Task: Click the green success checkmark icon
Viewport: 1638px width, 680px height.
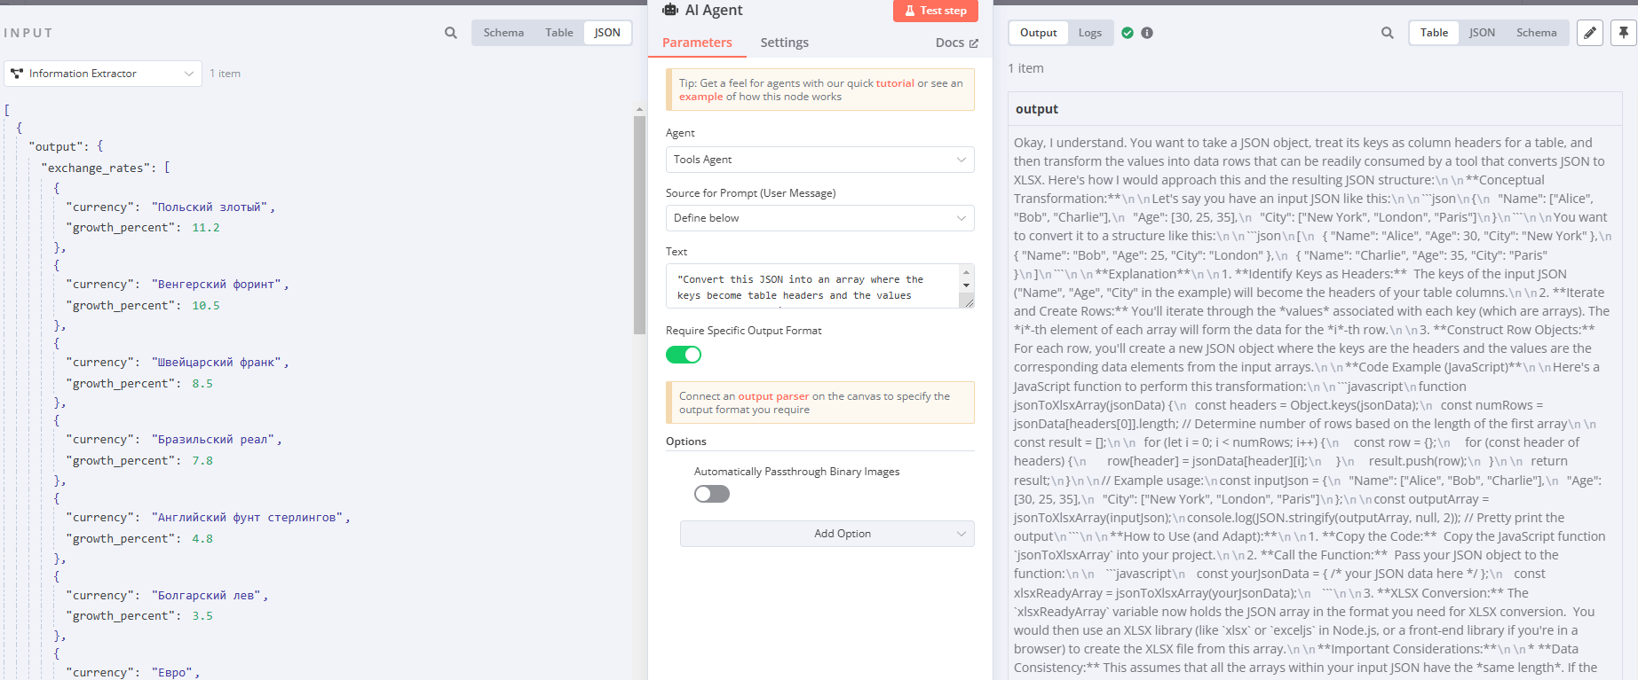Action: pyautogui.click(x=1128, y=33)
